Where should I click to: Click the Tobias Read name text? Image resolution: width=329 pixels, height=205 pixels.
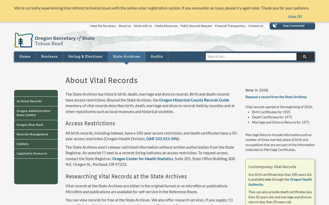49,44
